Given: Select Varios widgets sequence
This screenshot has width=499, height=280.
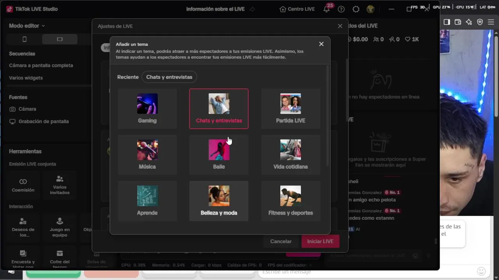Looking at the screenshot, I should [26, 78].
